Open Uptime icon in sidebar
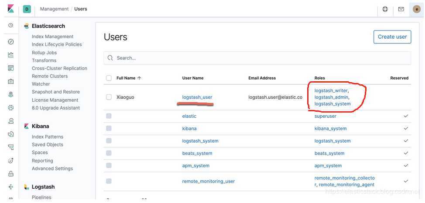The width and height of the screenshot is (425, 203). click(x=10, y=161)
